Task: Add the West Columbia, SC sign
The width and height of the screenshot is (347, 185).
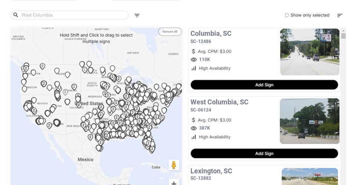Action: click(x=264, y=153)
